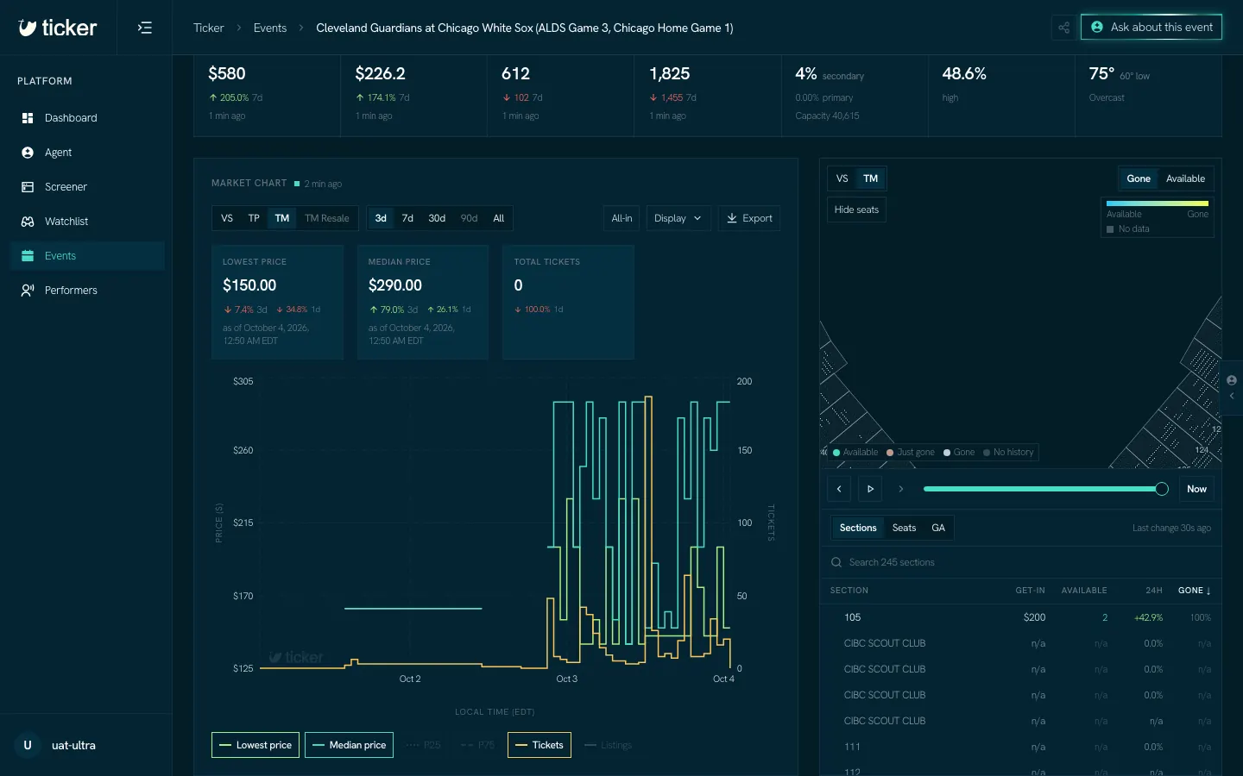The height and width of the screenshot is (776, 1243).
Task: Toggle Tickets series in chart
Action: (539, 745)
